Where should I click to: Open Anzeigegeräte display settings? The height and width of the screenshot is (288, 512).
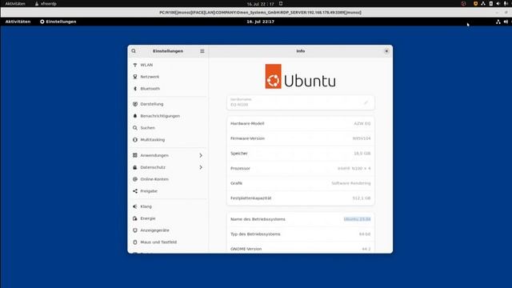168,230
